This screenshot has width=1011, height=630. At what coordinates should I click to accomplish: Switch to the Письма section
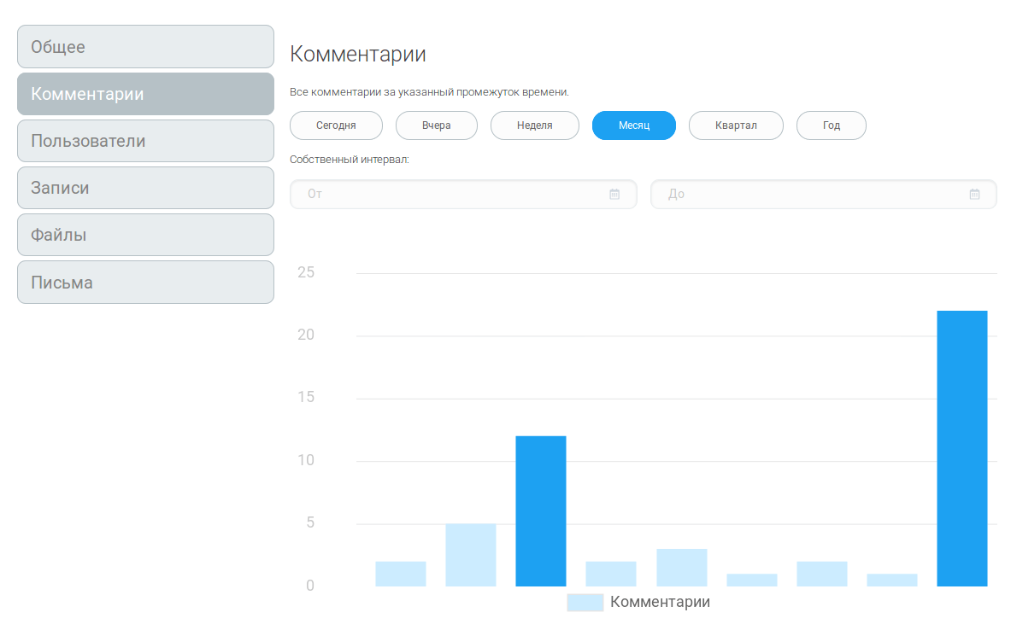(x=145, y=282)
